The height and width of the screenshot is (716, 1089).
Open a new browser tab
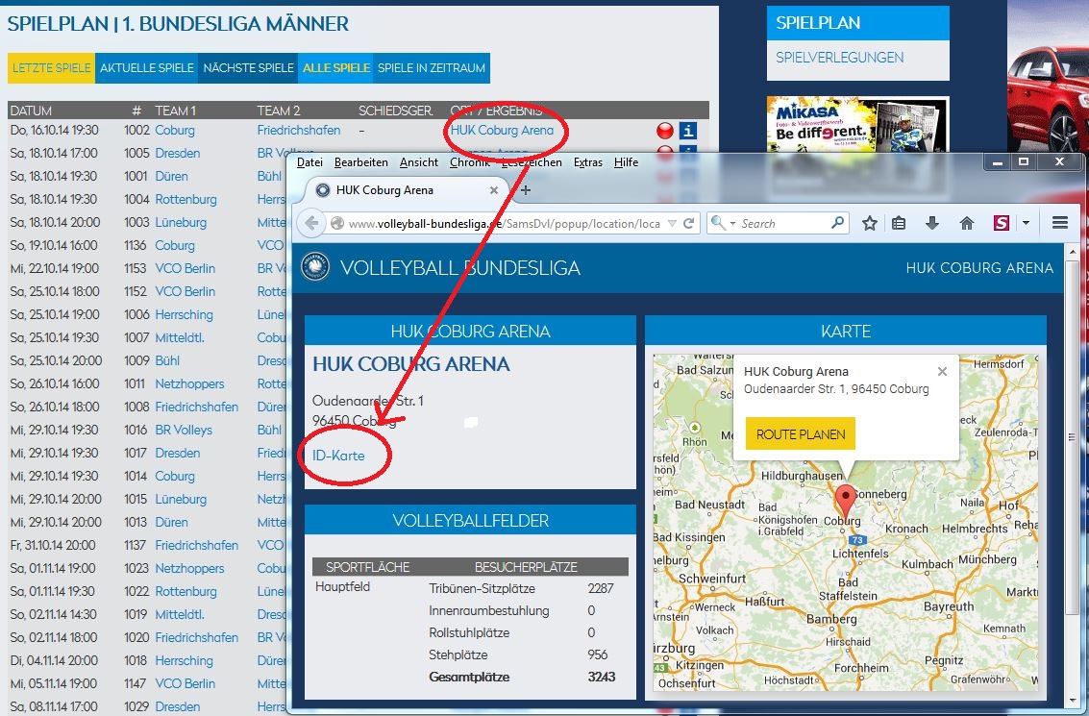526,190
